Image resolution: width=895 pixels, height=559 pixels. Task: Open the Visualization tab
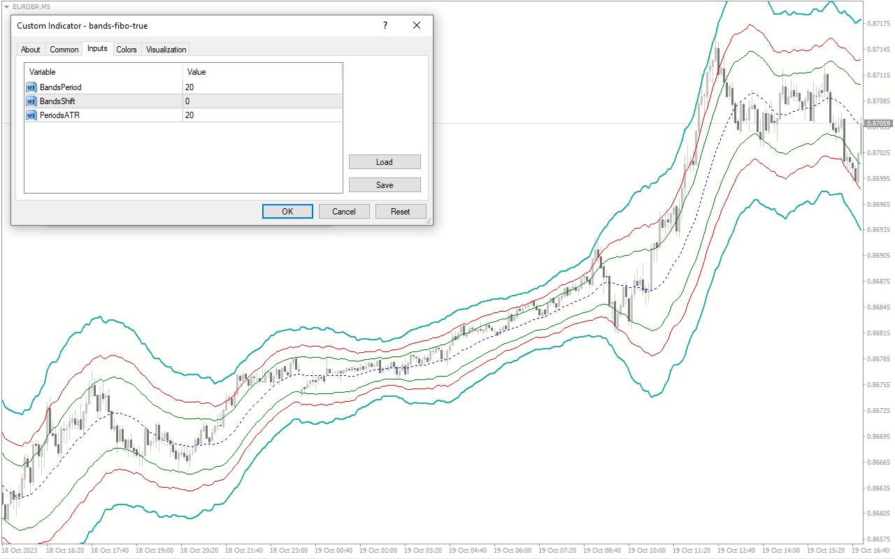pyautogui.click(x=166, y=50)
